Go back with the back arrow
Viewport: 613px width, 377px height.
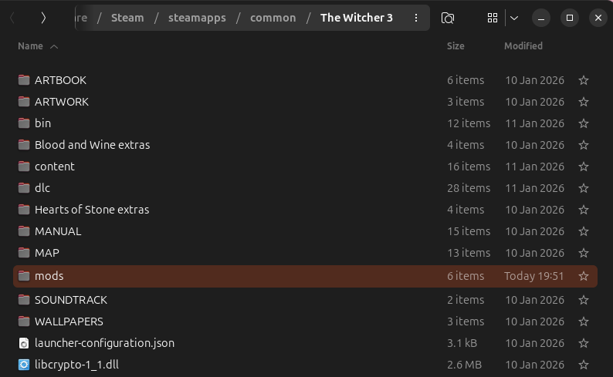13,18
